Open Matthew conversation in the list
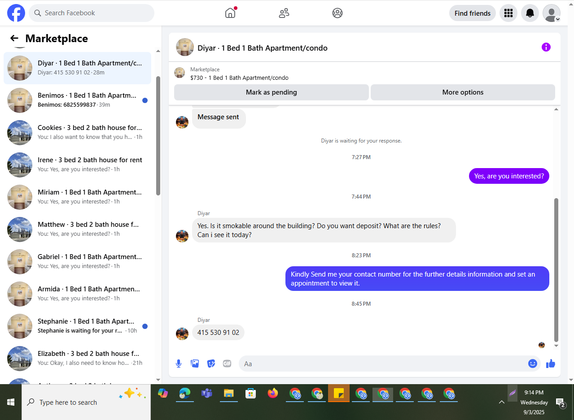The height and width of the screenshot is (420, 574). click(x=77, y=229)
